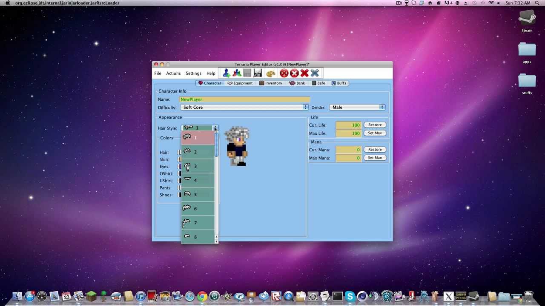545x306 pixels.
Task: Open Finder from the Dock
Action: [x=17, y=296]
